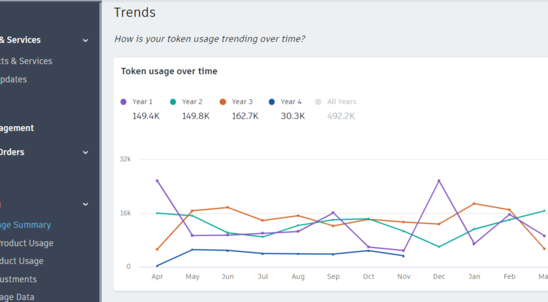Toggle the Year 1 purple legend dot
The height and width of the screenshot is (302, 548).
click(x=124, y=102)
